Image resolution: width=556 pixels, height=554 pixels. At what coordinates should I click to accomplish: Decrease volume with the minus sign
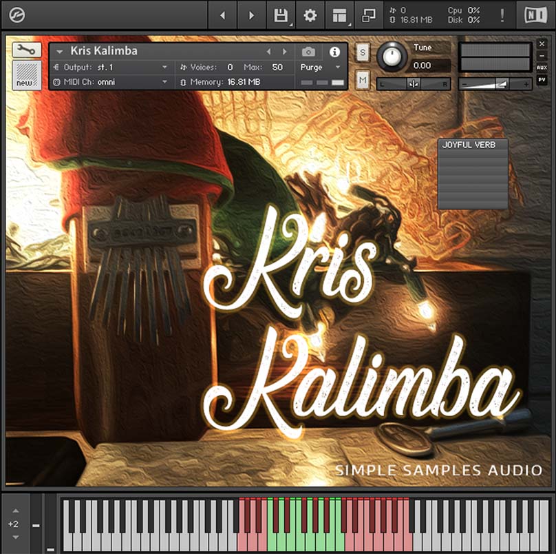pyautogui.click(x=465, y=85)
